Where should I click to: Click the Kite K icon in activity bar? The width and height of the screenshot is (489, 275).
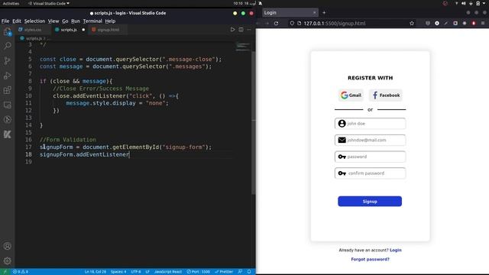coord(7,134)
